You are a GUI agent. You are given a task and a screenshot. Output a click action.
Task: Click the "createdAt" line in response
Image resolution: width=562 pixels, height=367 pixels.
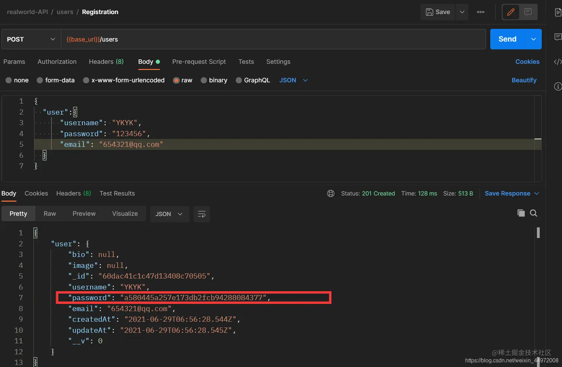[x=154, y=319]
